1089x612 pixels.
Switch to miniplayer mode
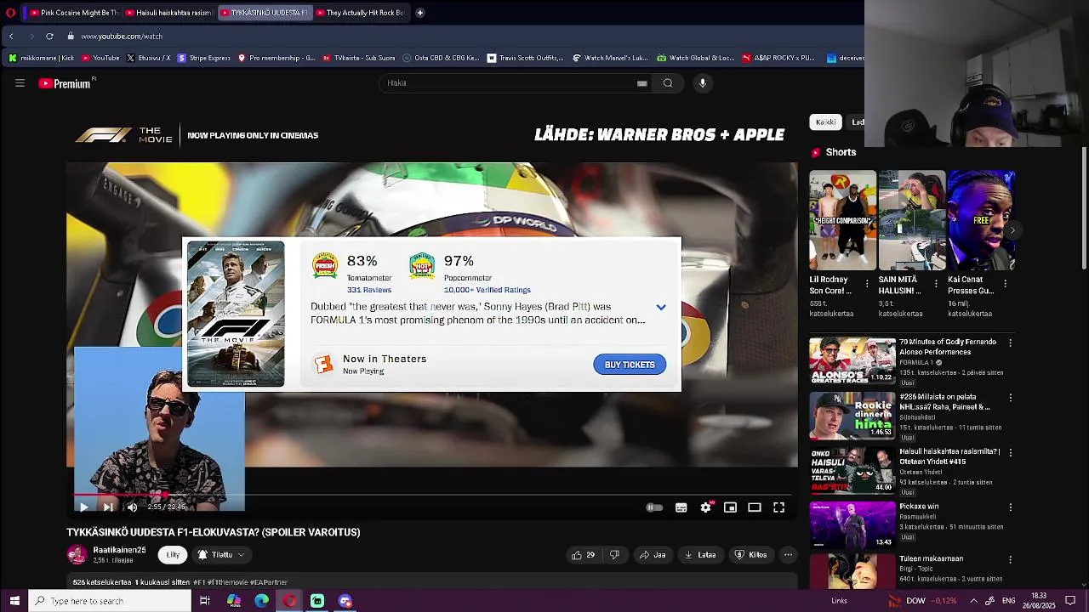730,507
